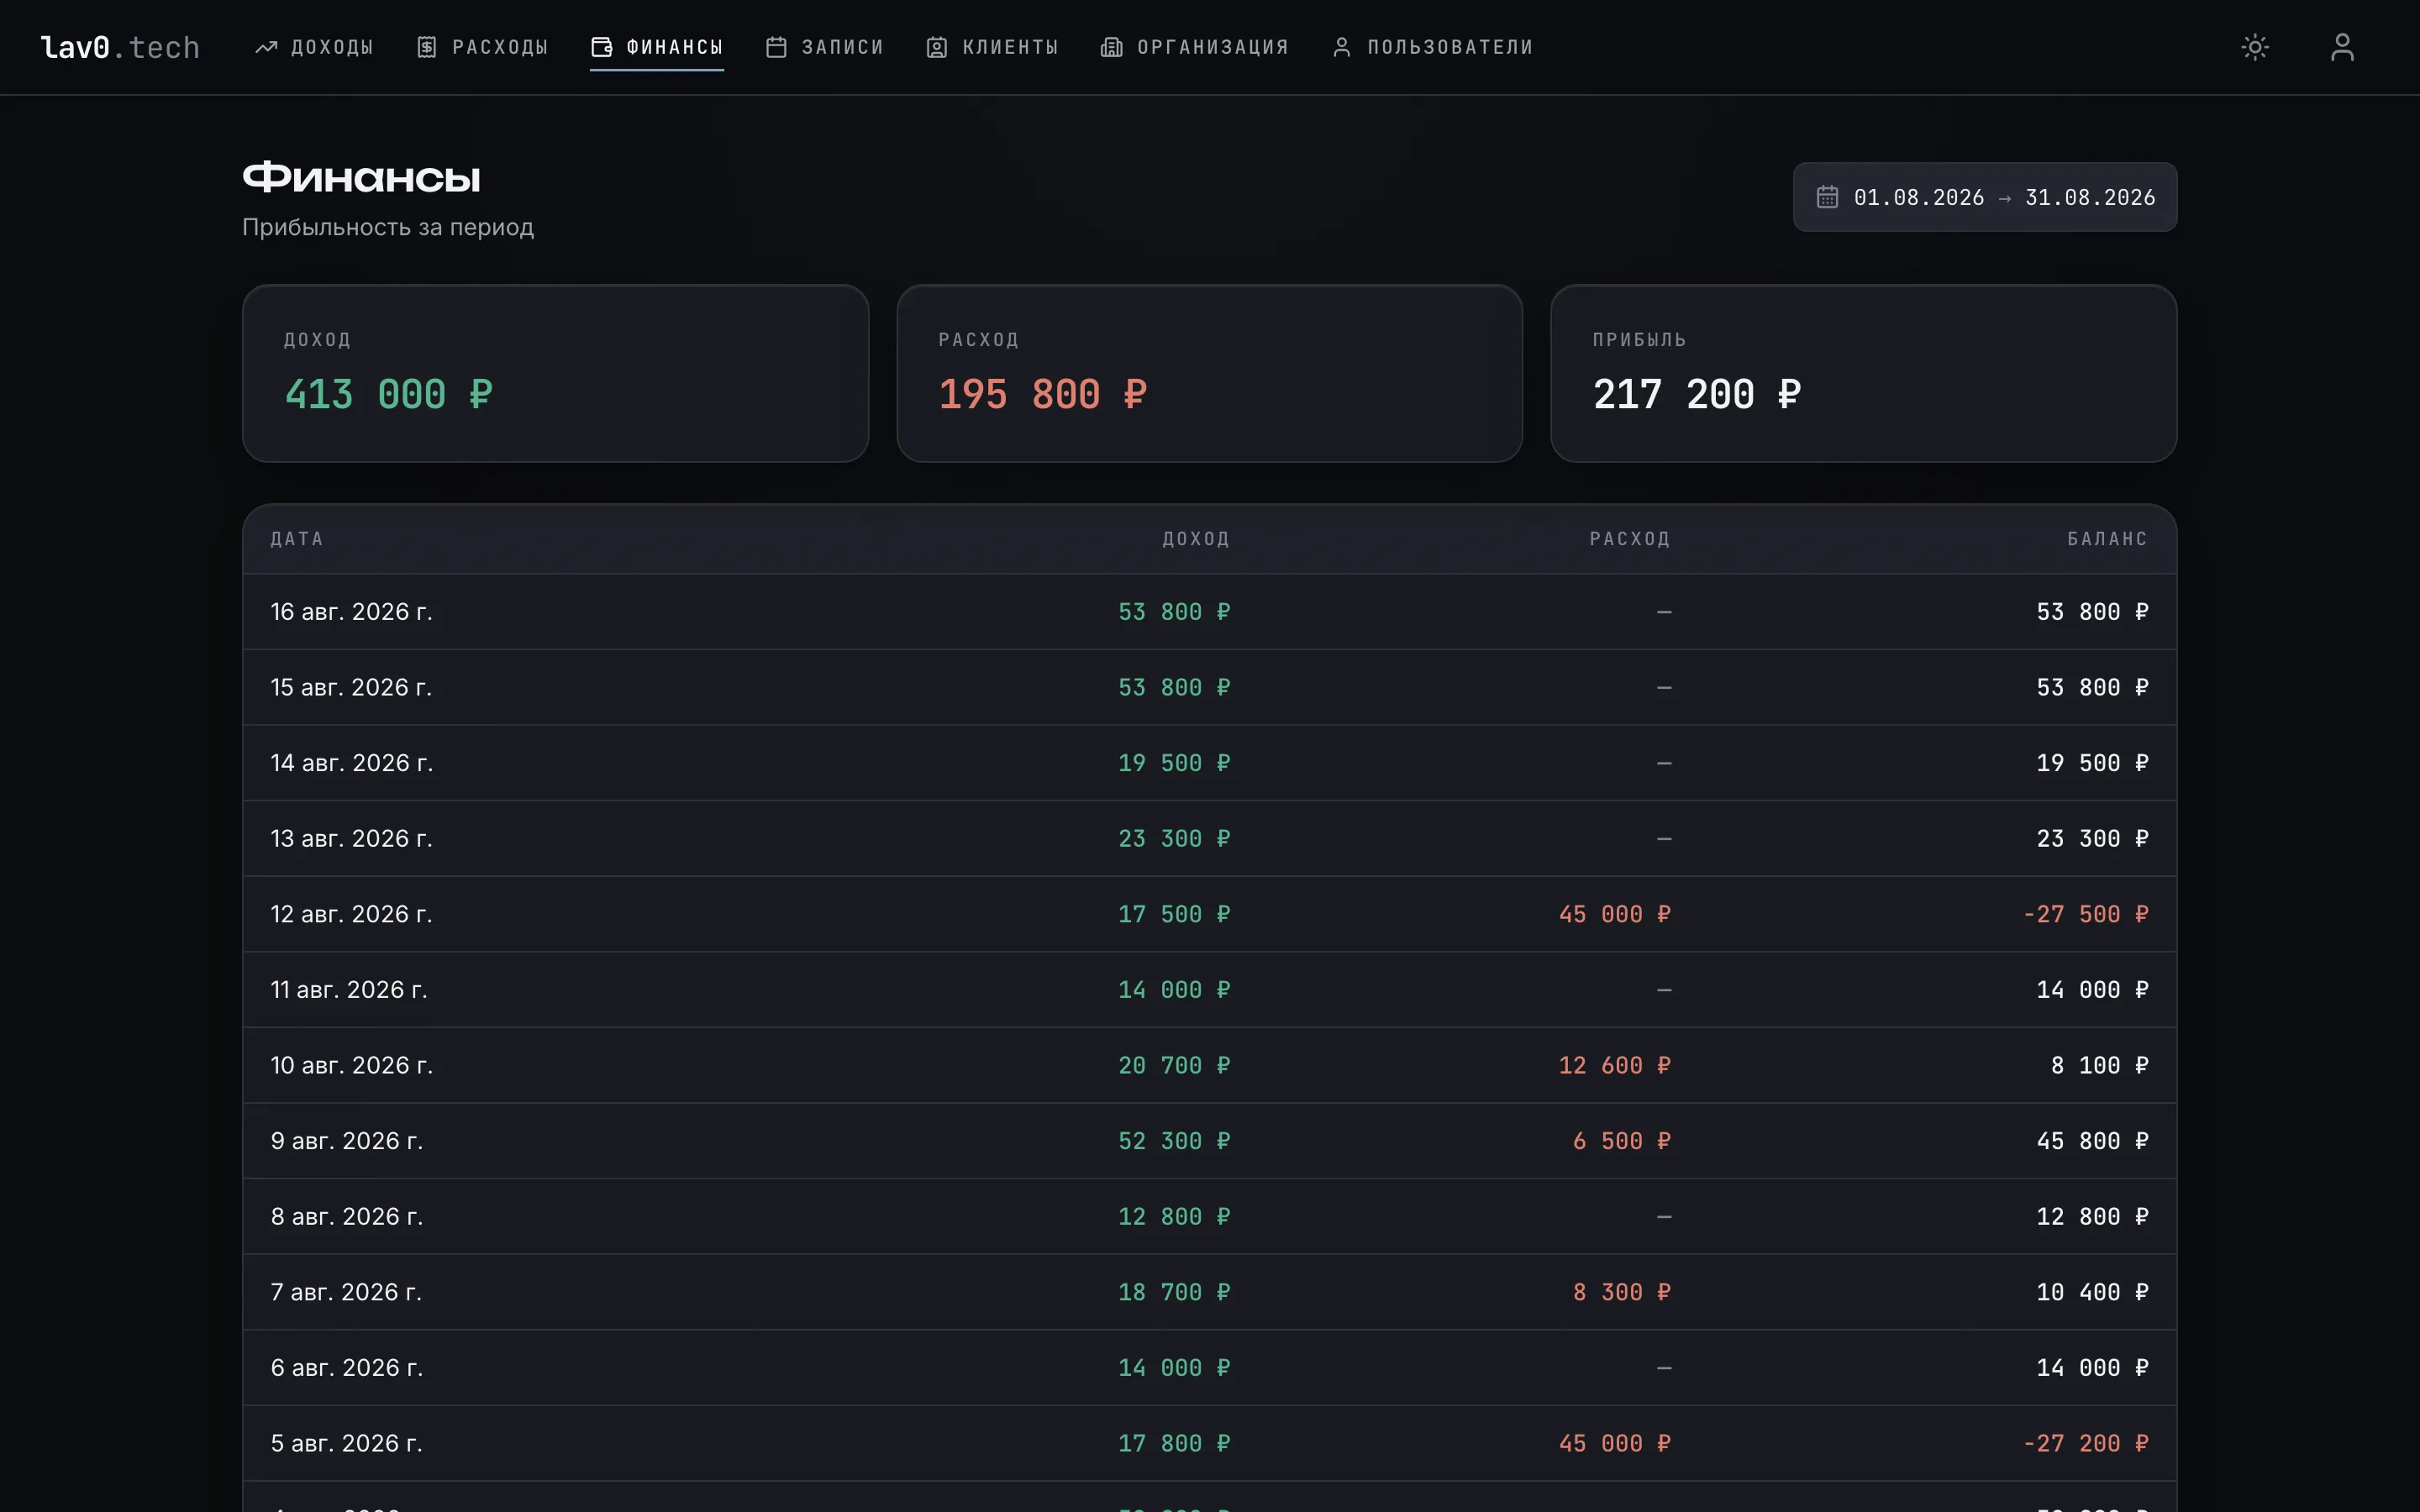Click the 45 000 ₽ expense on 5 авг.

click(x=1615, y=1443)
